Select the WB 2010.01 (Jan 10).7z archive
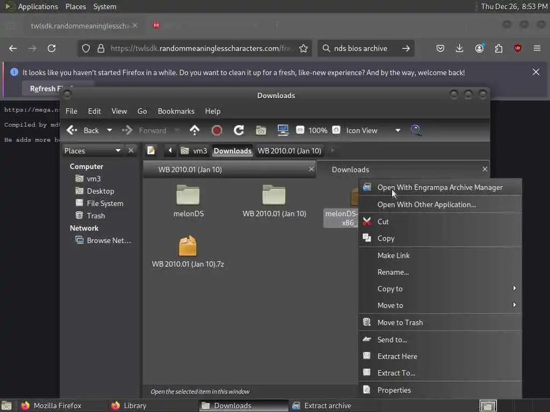550x412 pixels. coord(187,246)
